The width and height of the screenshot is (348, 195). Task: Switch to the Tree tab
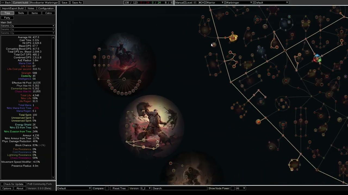[x=7, y=13]
